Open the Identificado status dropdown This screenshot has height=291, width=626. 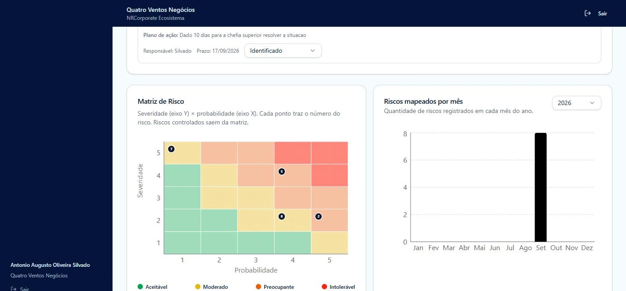pyautogui.click(x=283, y=51)
